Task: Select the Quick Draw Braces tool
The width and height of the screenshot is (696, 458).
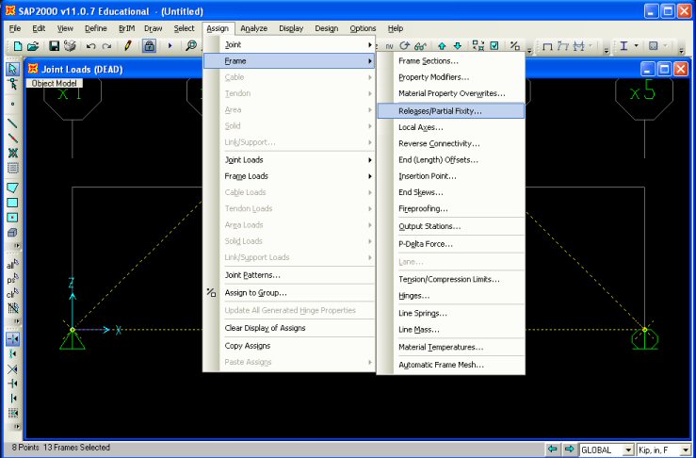Action: (x=12, y=154)
